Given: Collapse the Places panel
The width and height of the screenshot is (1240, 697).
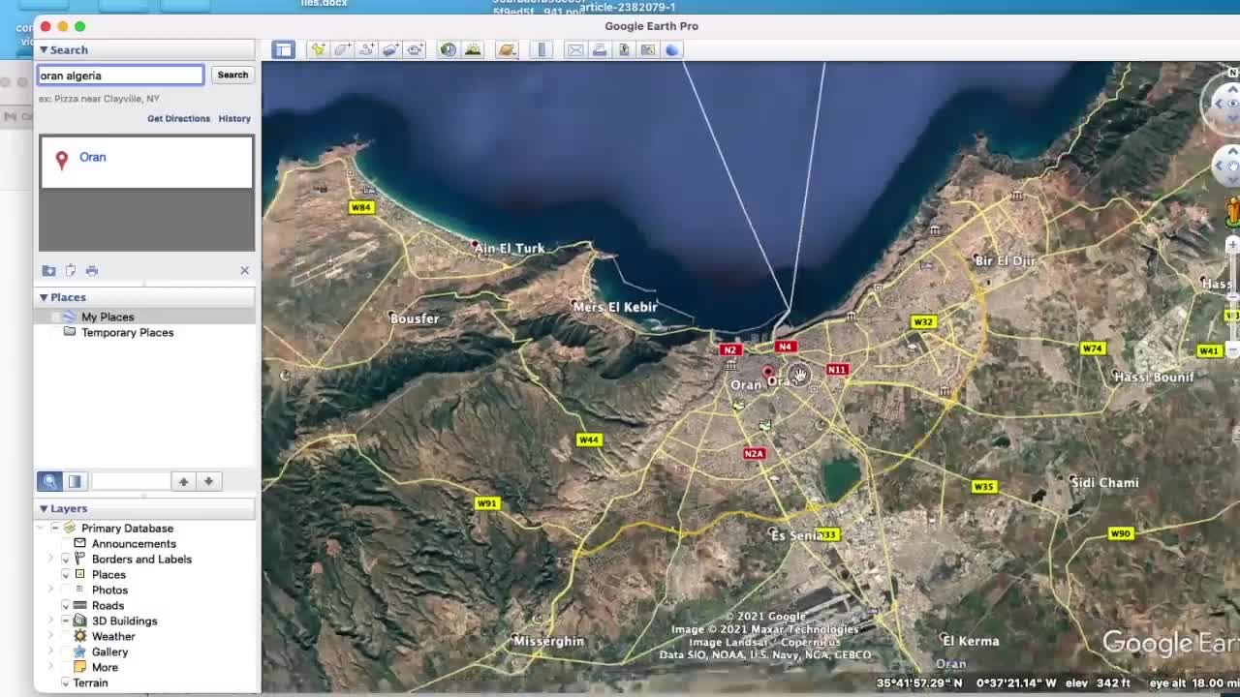Looking at the screenshot, I should 44,297.
